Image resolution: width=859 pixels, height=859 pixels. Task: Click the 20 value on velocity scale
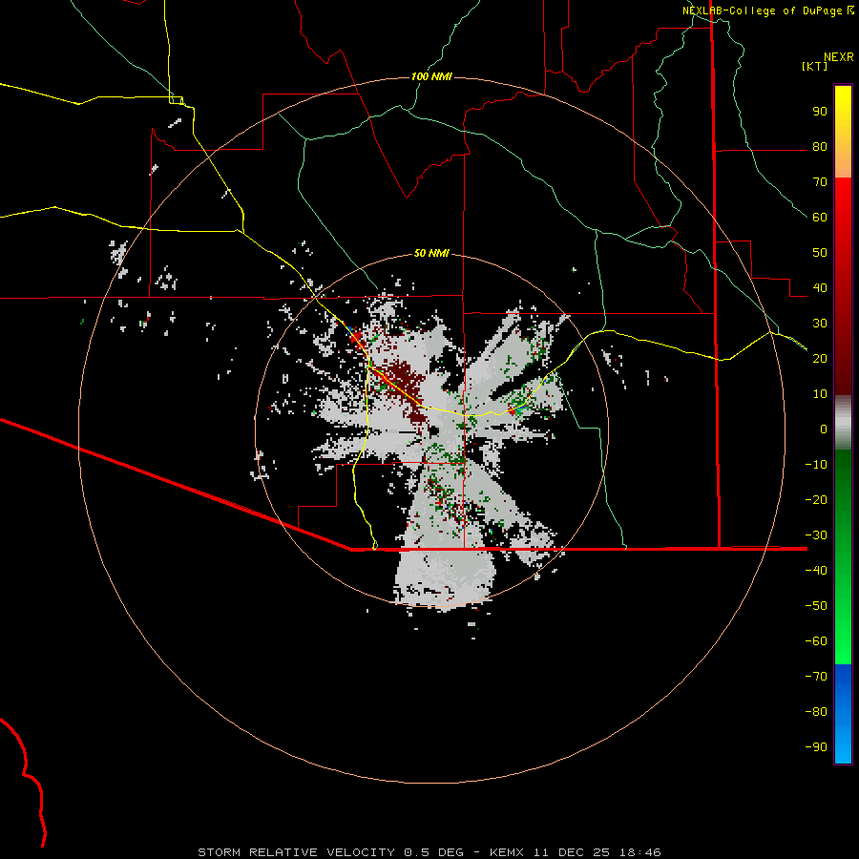point(820,359)
